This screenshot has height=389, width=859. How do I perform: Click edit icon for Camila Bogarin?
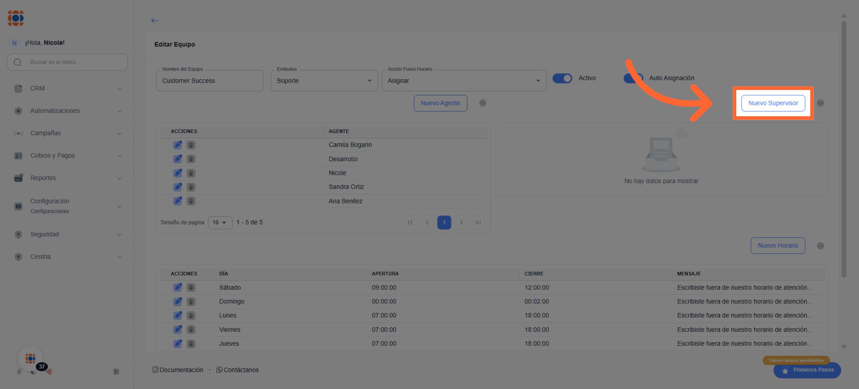click(178, 145)
